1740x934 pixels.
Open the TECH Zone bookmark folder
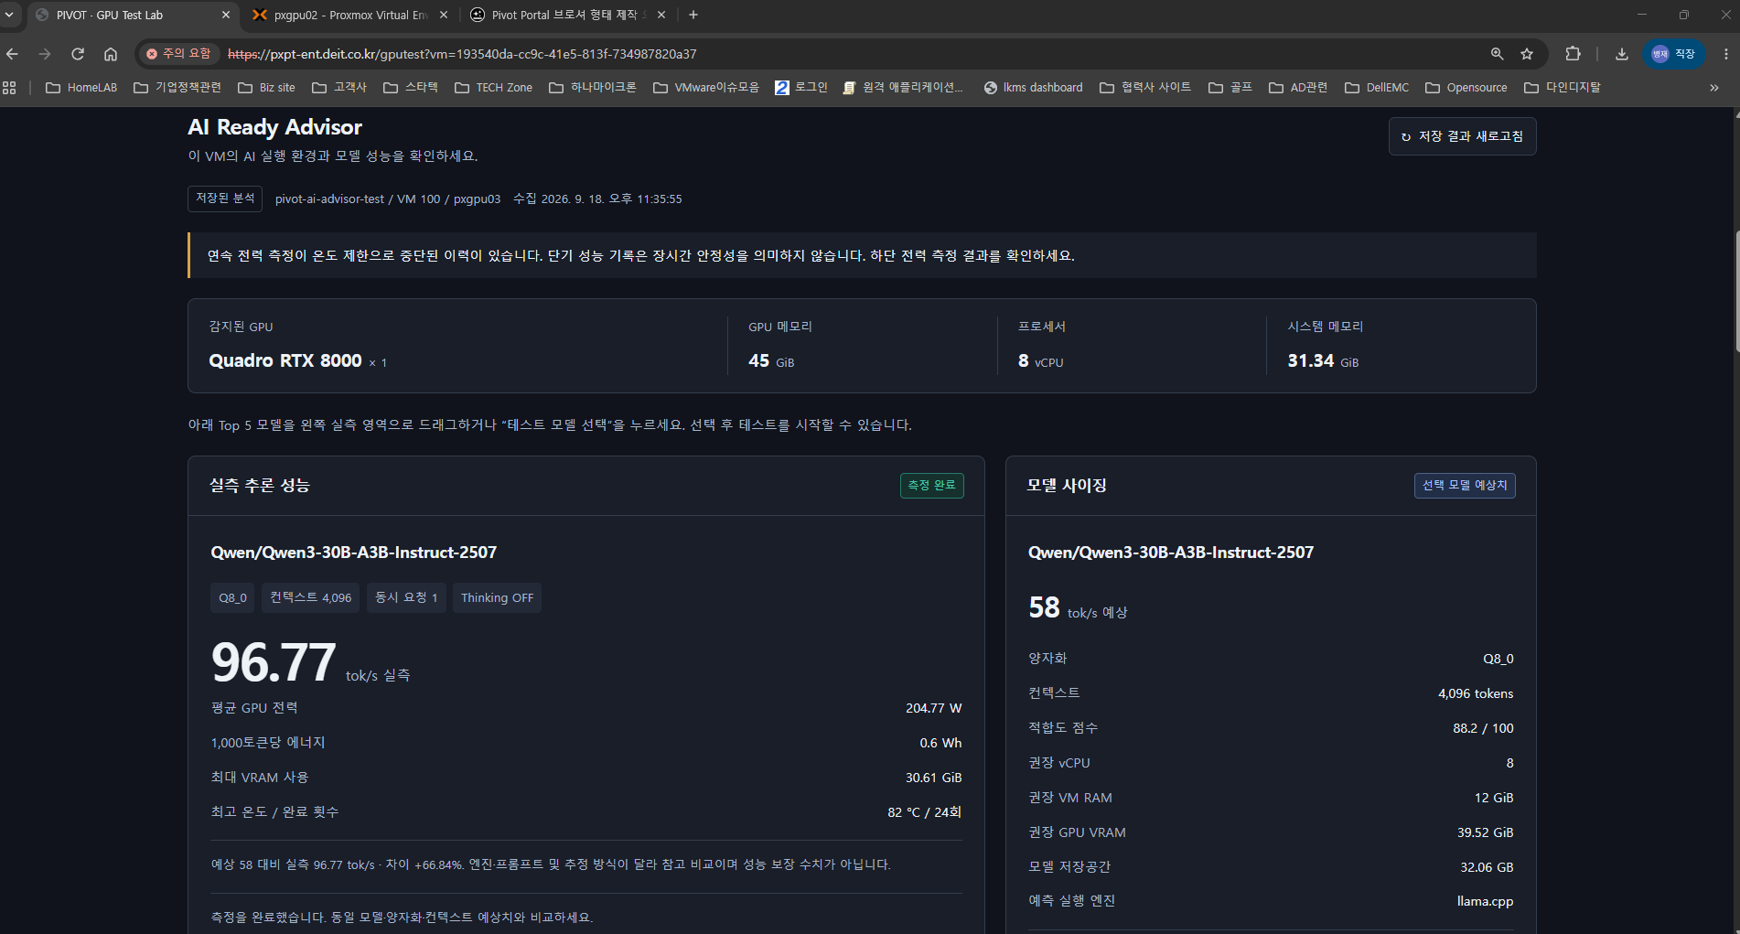(x=493, y=88)
